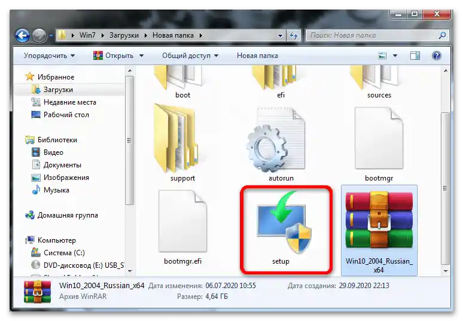Click the 4,64 ГБ size value
The width and height of the screenshot is (463, 321).
click(217, 296)
